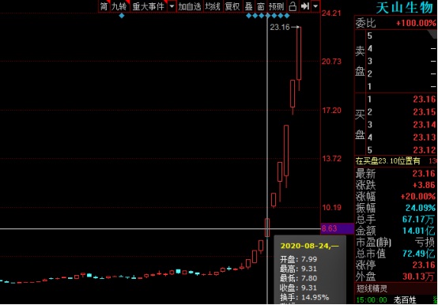Screen dimensions: 438x305
Task: Click the first diamond in the cluster
Action: tap(248, 16)
